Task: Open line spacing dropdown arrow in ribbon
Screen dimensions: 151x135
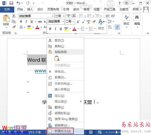Action: [x=113, y=21]
